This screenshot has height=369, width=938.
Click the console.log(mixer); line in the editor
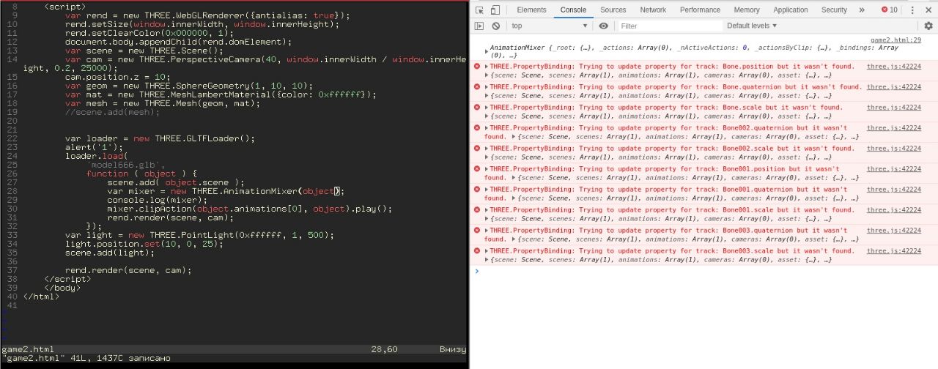[x=158, y=200]
